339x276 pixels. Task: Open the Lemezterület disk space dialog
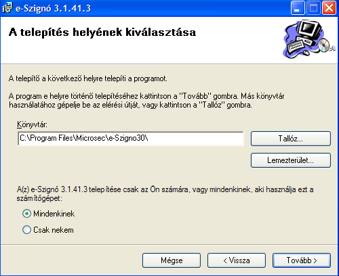click(291, 160)
